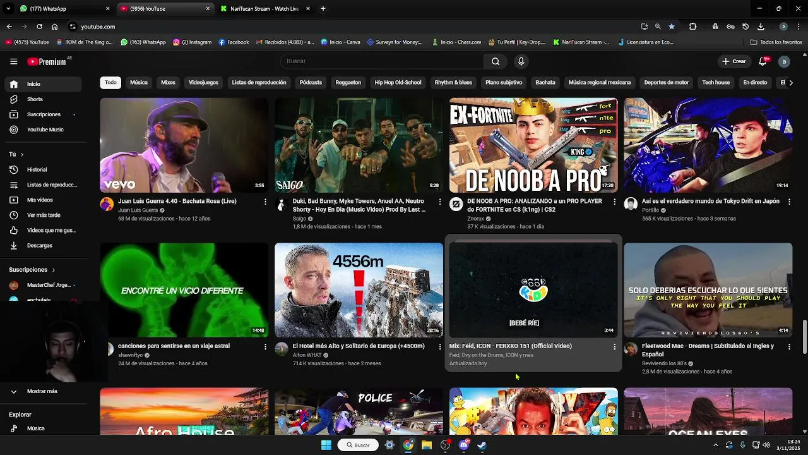Open the Znorux channel avatar
Image resolution: width=808 pixels, height=455 pixels.
(x=456, y=204)
